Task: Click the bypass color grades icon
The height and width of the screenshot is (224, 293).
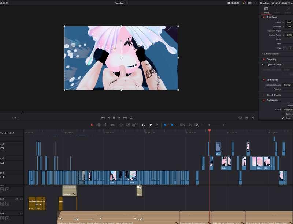Action: [x=244, y=3]
